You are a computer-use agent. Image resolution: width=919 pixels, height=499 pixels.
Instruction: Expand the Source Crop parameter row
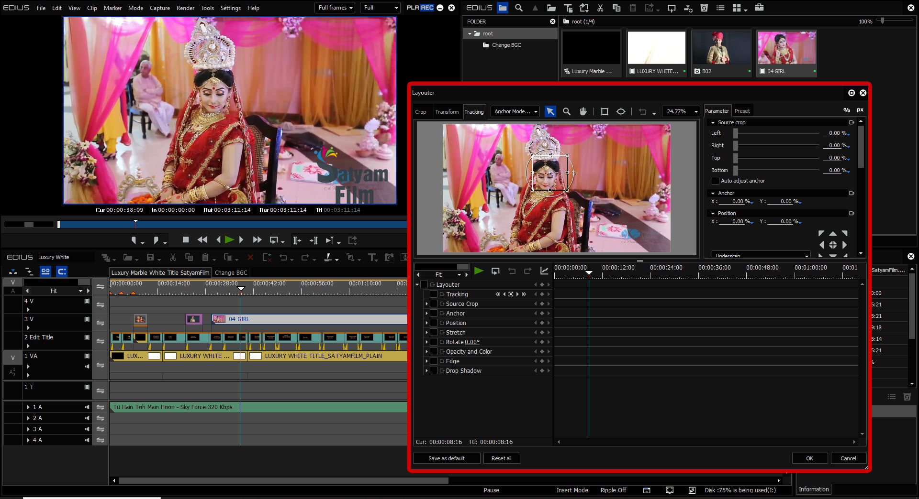click(426, 304)
